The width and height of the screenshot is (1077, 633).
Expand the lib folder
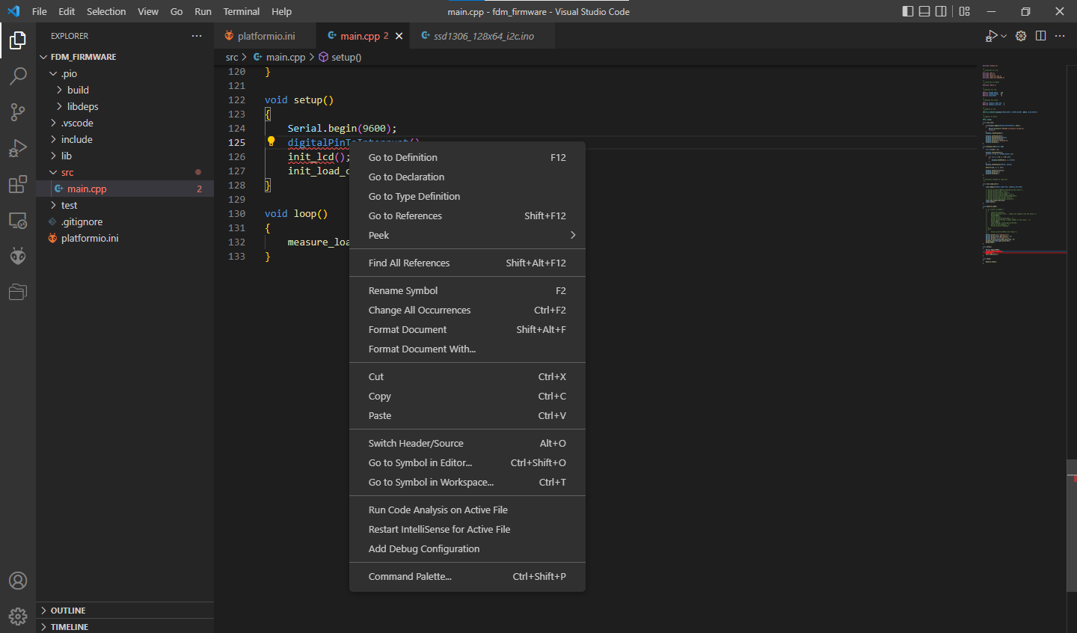tap(125, 156)
